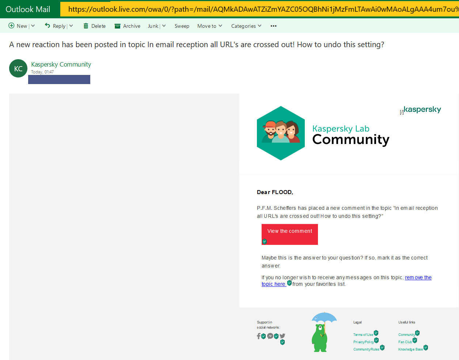Click Sweep in the toolbar
This screenshot has width=459, height=360.
(x=182, y=26)
